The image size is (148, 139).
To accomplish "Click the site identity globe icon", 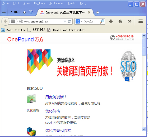I will (21, 21).
